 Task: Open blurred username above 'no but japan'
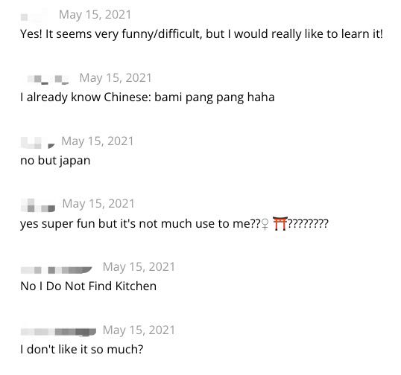pos(38,142)
